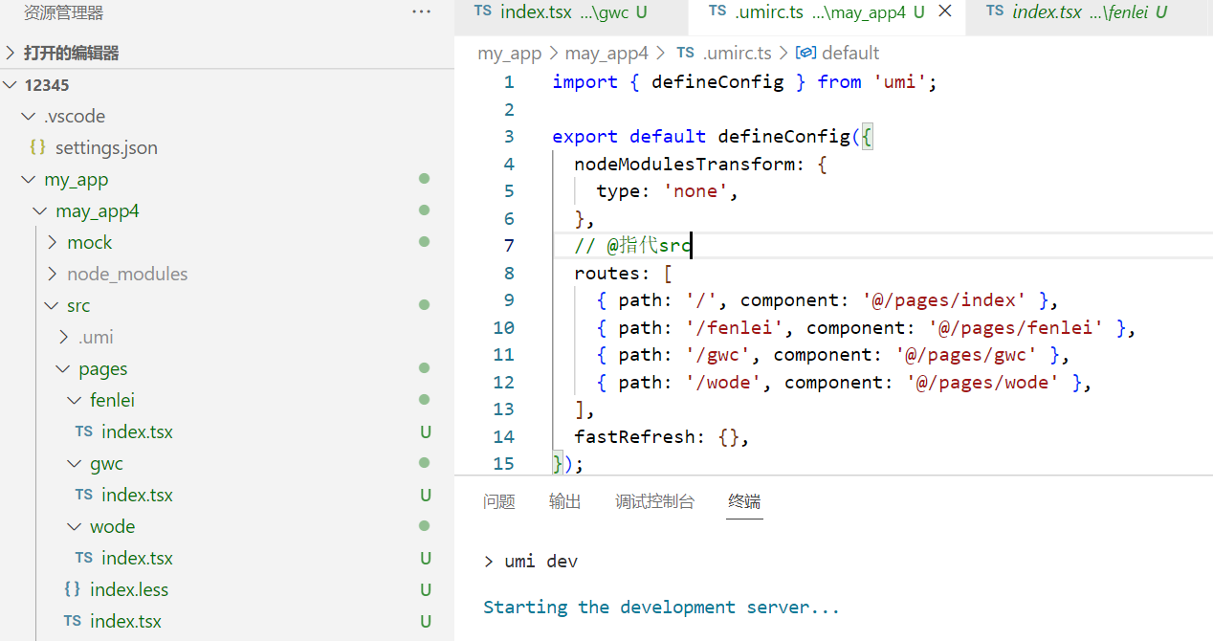Click may_app4 in the breadcrumb path
The width and height of the screenshot is (1213, 641).
pos(606,54)
